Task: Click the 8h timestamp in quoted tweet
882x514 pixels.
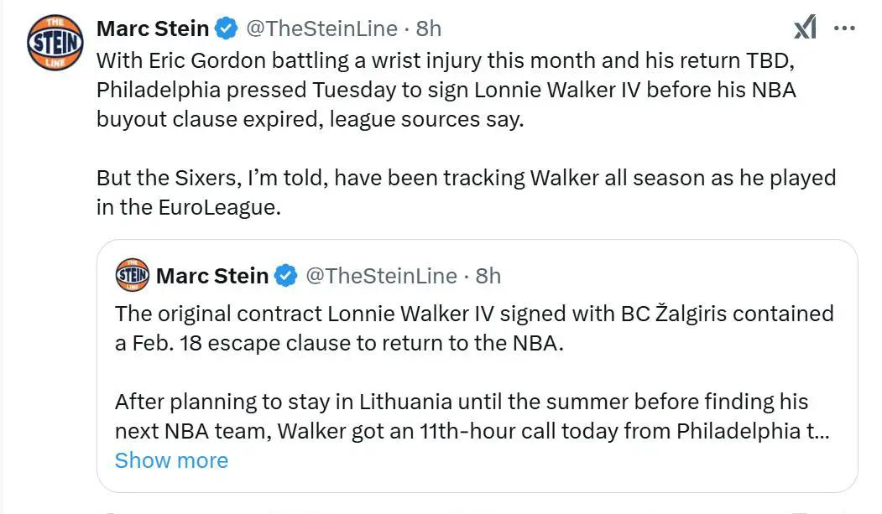Action: point(488,275)
